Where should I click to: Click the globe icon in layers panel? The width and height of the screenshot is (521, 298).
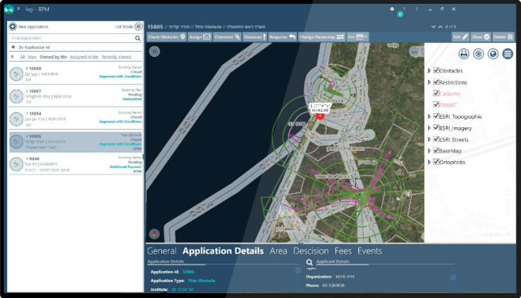pos(493,53)
